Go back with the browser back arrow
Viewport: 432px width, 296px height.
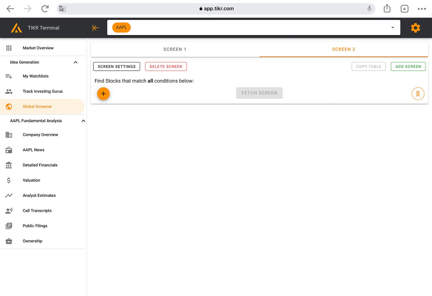(x=10, y=9)
